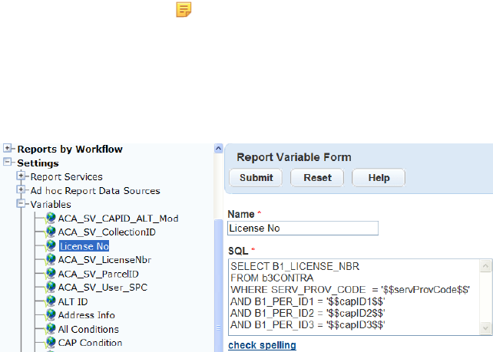Click SQL box scroll down arrow
Screen dimensions: 493x352
(x=485, y=328)
